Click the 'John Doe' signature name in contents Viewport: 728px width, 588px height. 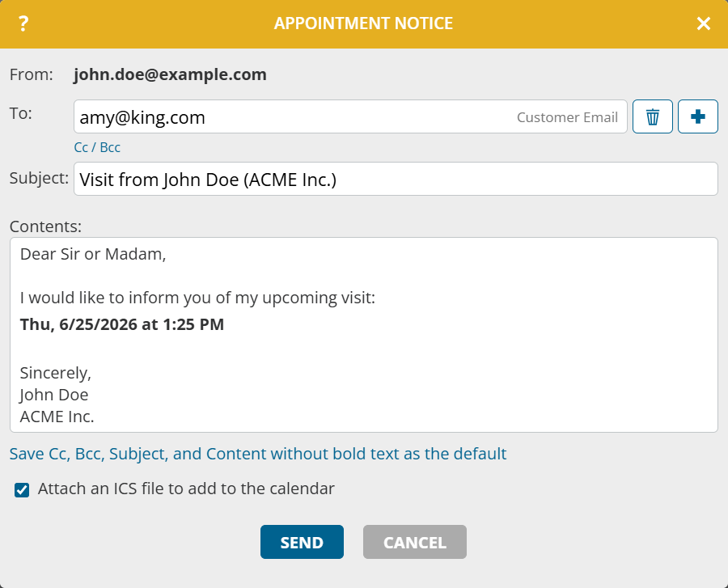click(54, 395)
